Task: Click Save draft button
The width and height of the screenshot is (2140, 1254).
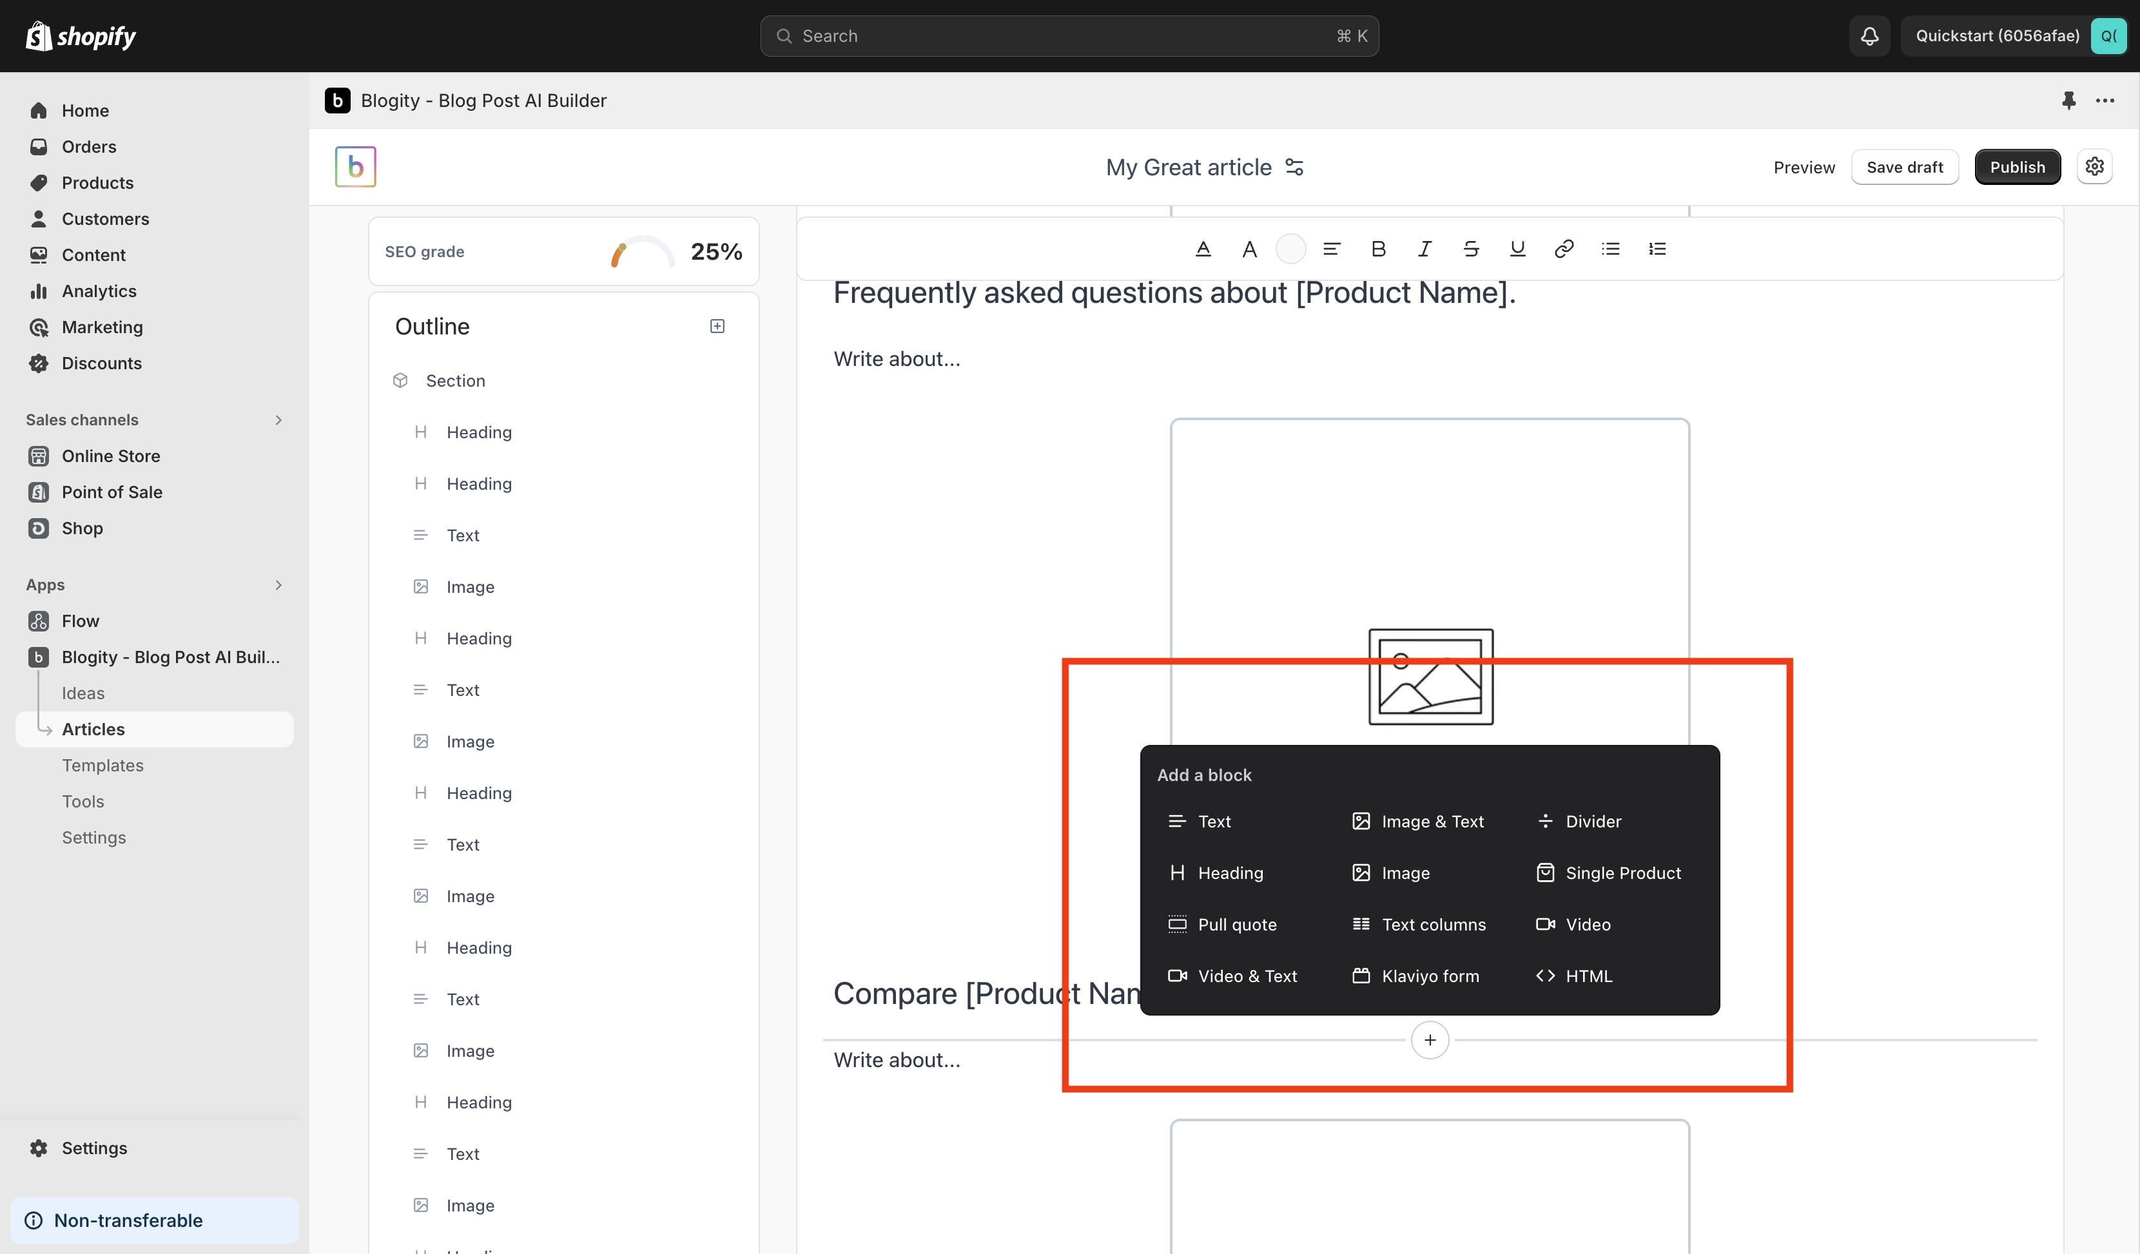Action: pos(1904,168)
